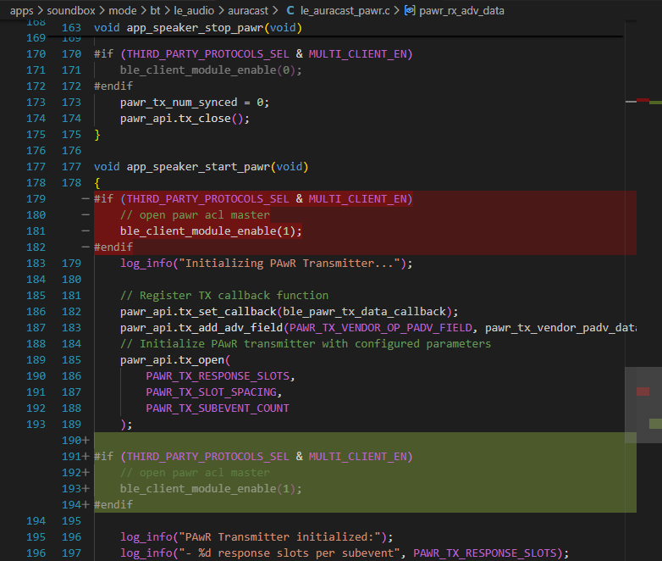The width and height of the screenshot is (662, 561).
Task: Click the 'pawr_api.tx_close();' call
Action: (185, 119)
